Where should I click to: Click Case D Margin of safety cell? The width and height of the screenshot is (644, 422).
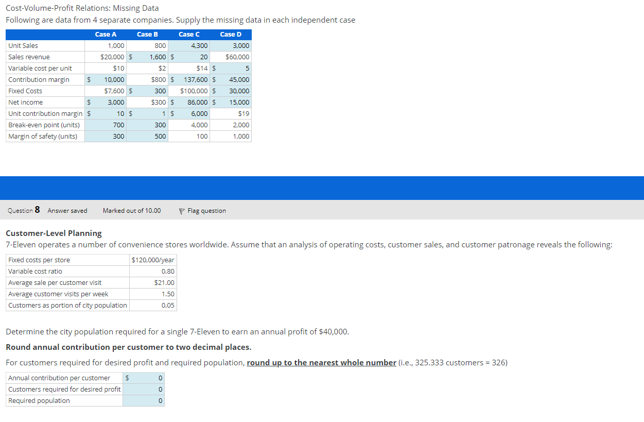[x=231, y=136]
